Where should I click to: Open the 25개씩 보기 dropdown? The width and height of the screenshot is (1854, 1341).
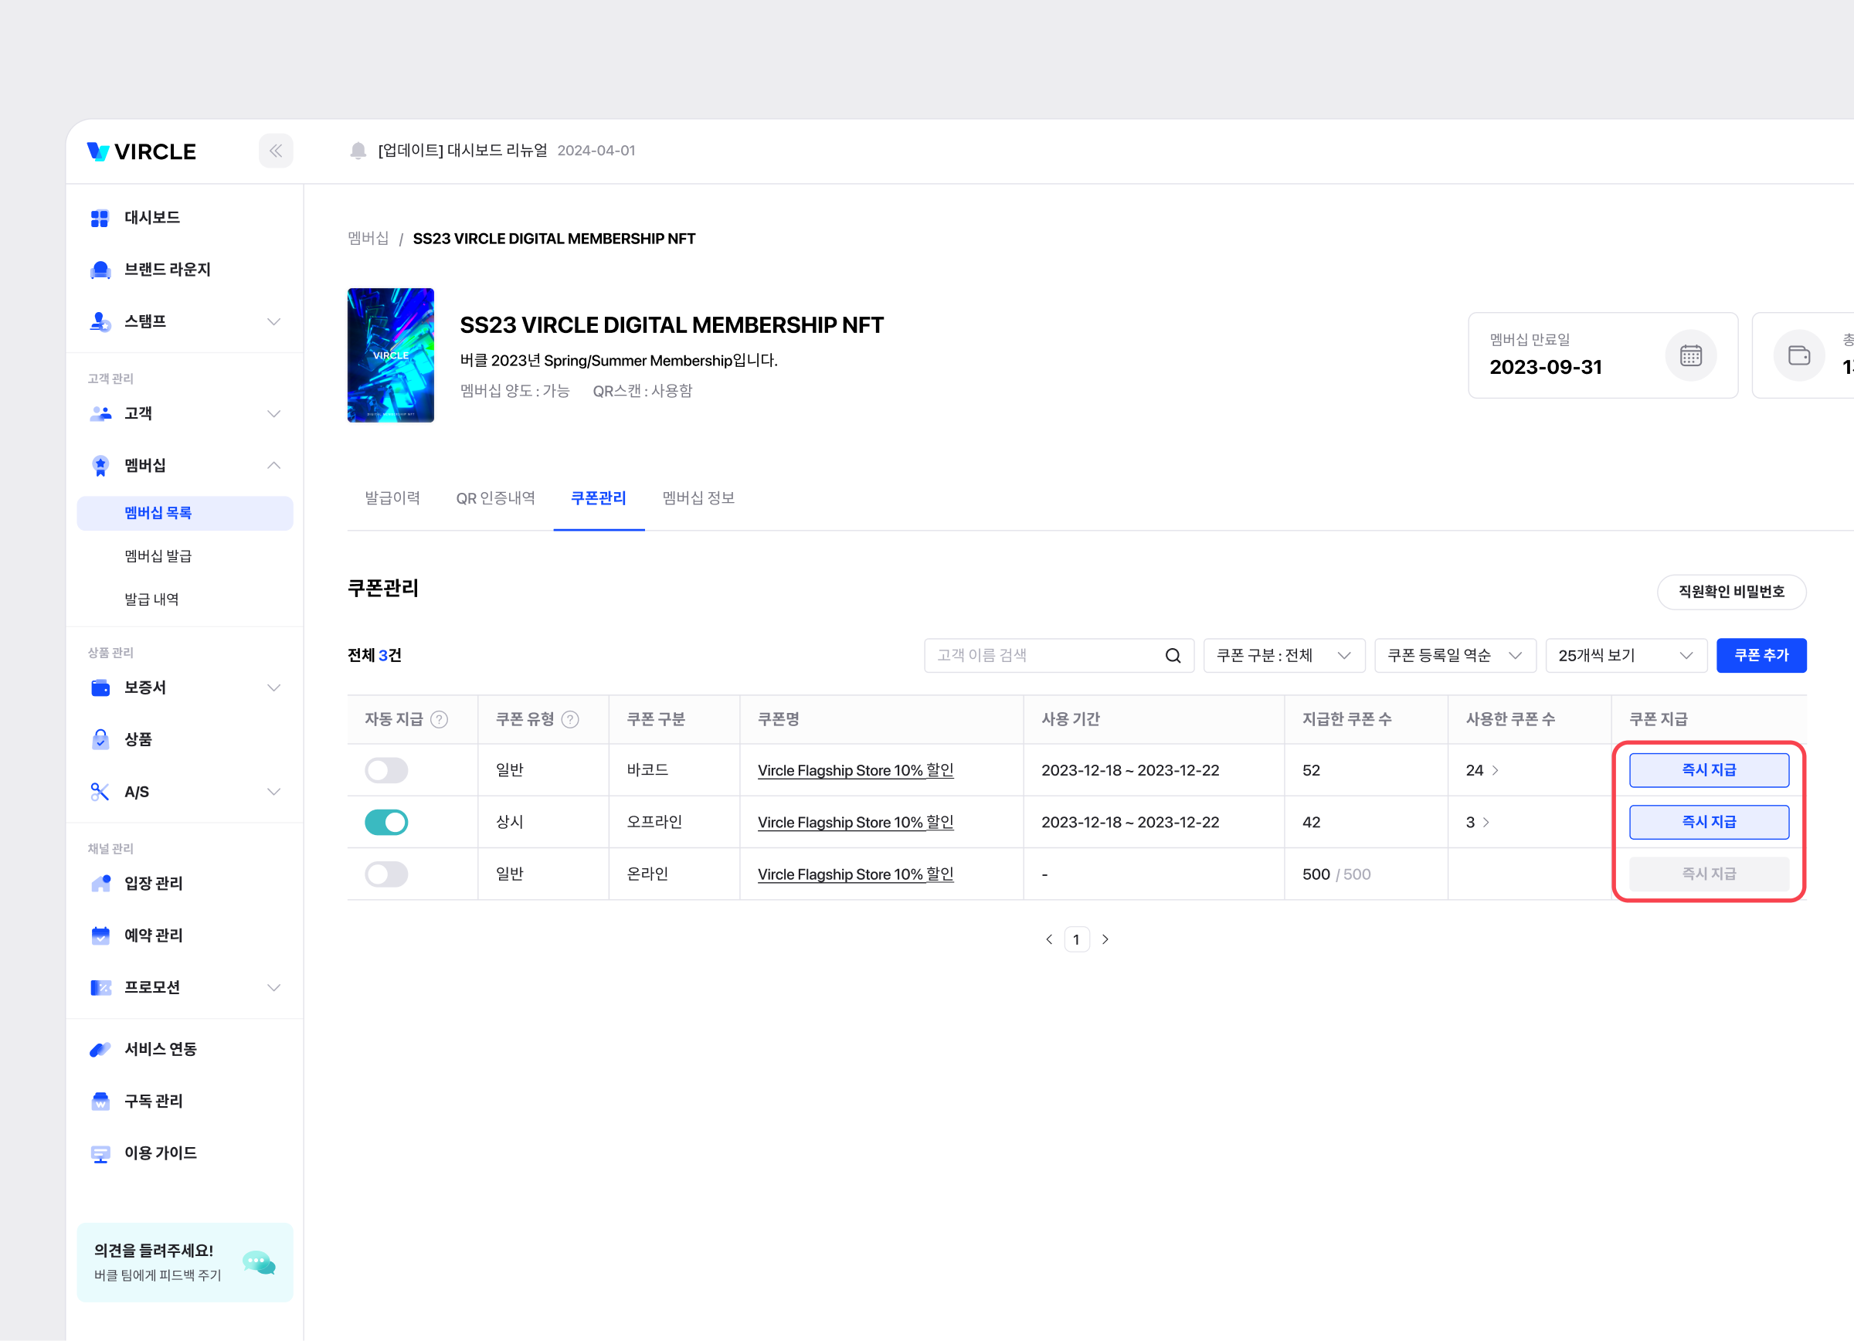click(x=1625, y=655)
